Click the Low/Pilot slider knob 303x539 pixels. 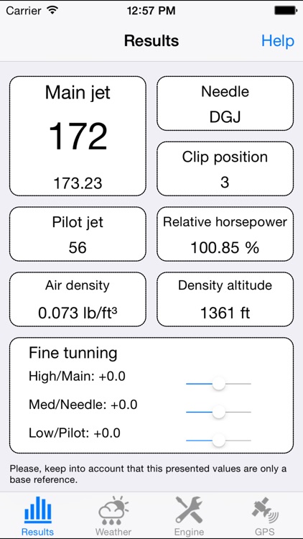coord(218,441)
